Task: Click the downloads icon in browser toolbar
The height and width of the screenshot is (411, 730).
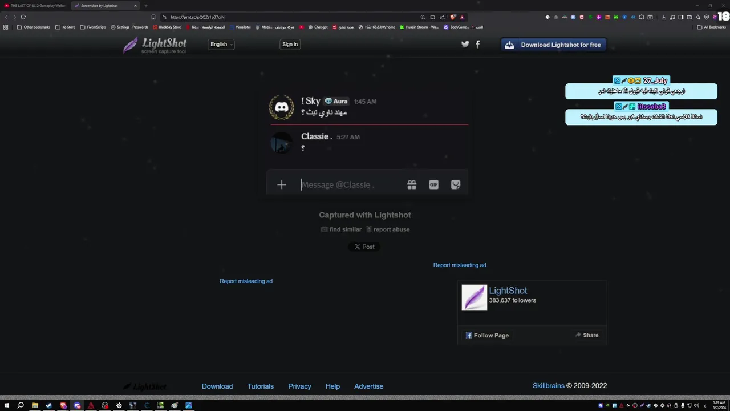Action: 664,17
